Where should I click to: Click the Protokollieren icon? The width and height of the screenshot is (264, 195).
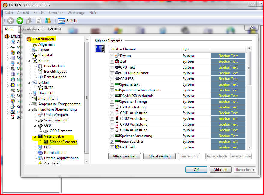click(40, 153)
